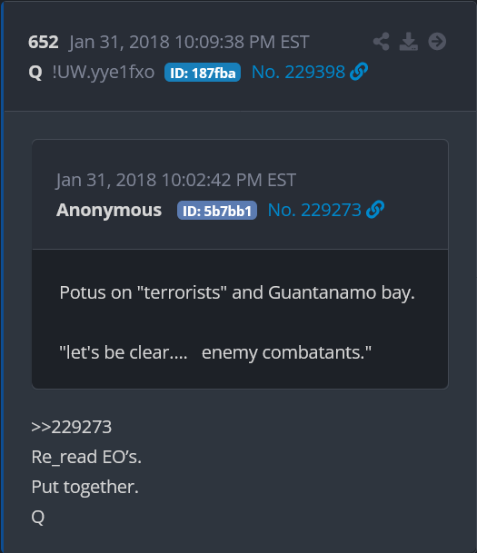Open post link No. 229398
Viewport: 477px width, 553px height.
pos(298,72)
